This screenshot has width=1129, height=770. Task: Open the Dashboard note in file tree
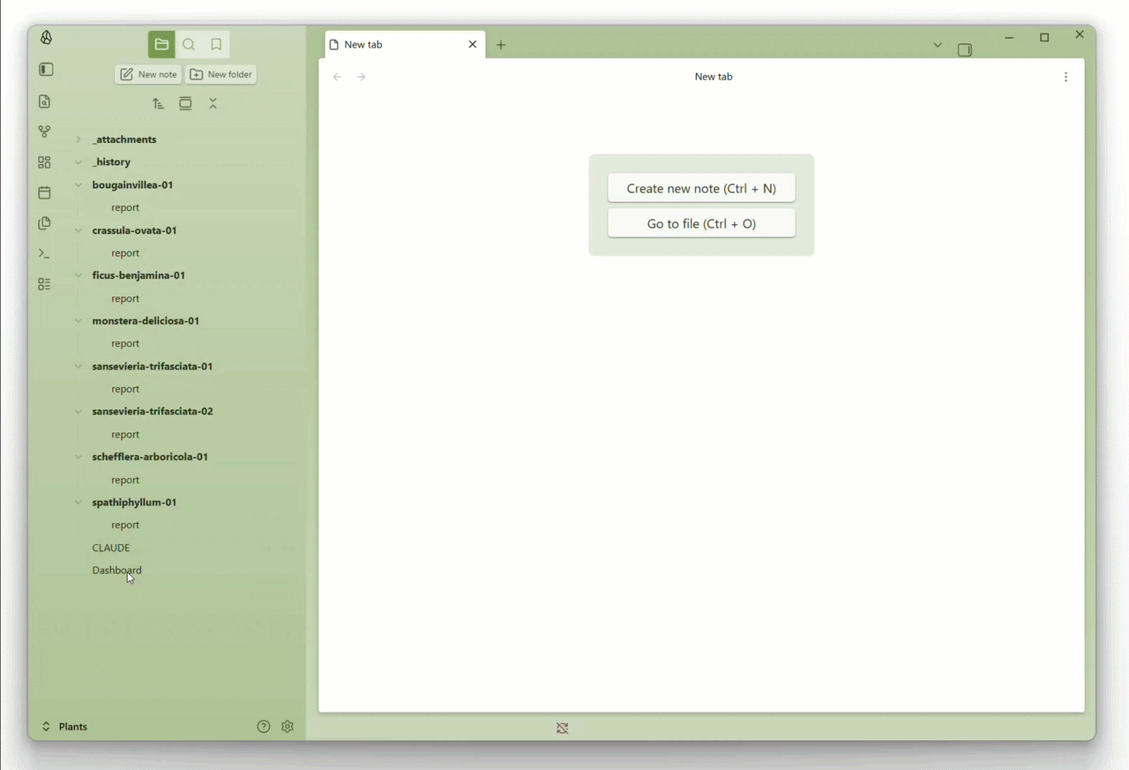click(116, 571)
